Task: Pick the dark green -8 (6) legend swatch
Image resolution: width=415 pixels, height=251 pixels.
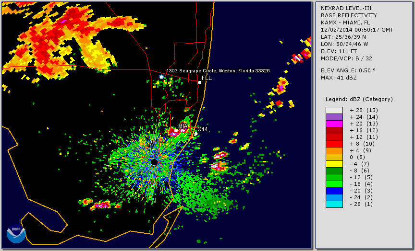Action: 334,171
